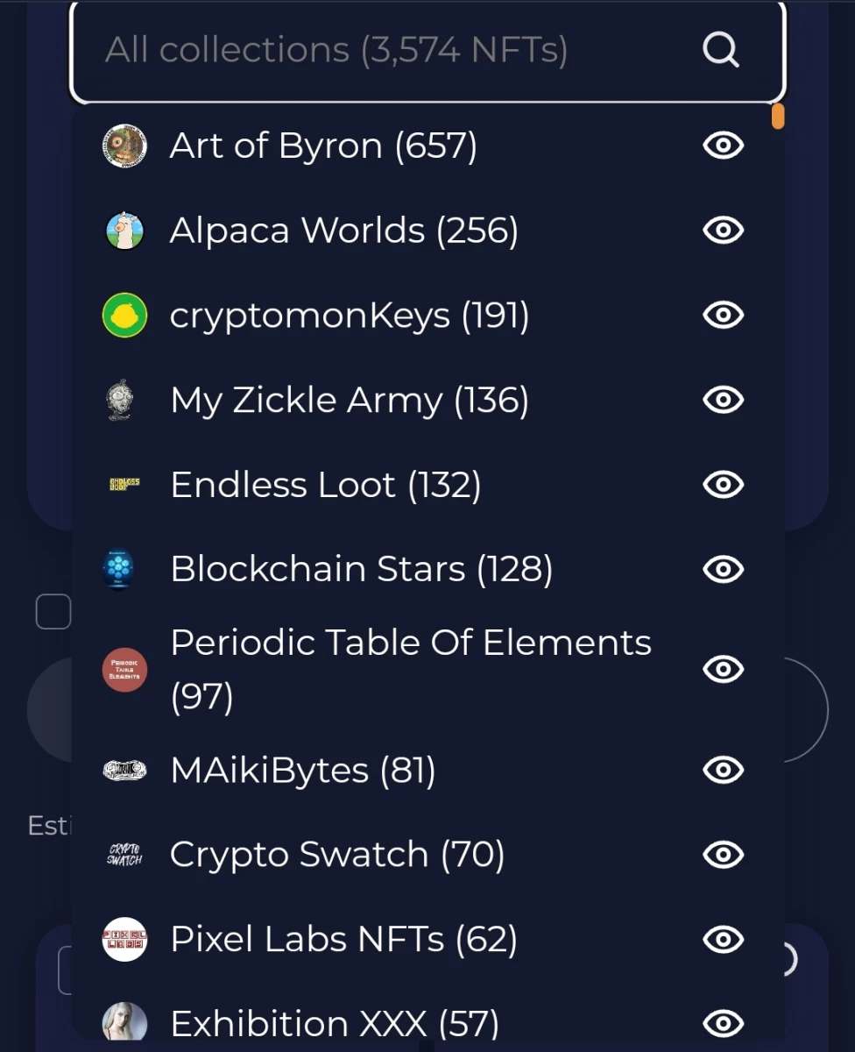Toggle visibility eye for Art of Byron
Image resolution: width=855 pixels, height=1052 pixels.
(724, 146)
